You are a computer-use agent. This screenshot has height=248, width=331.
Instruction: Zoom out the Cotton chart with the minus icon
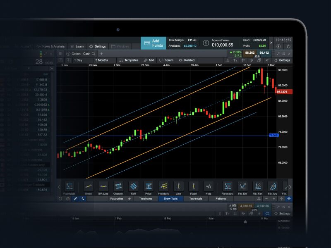point(266,199)
